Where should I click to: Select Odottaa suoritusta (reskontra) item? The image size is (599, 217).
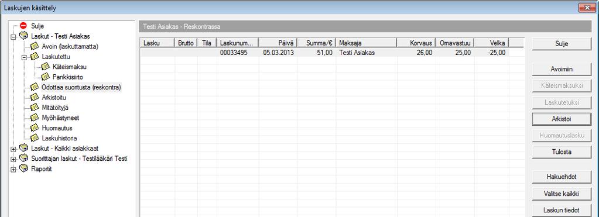81,87
